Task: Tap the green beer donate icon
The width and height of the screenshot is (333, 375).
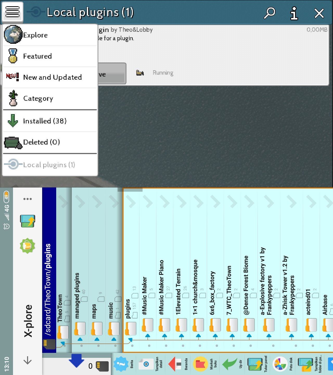Action: (x=28, y=246)
